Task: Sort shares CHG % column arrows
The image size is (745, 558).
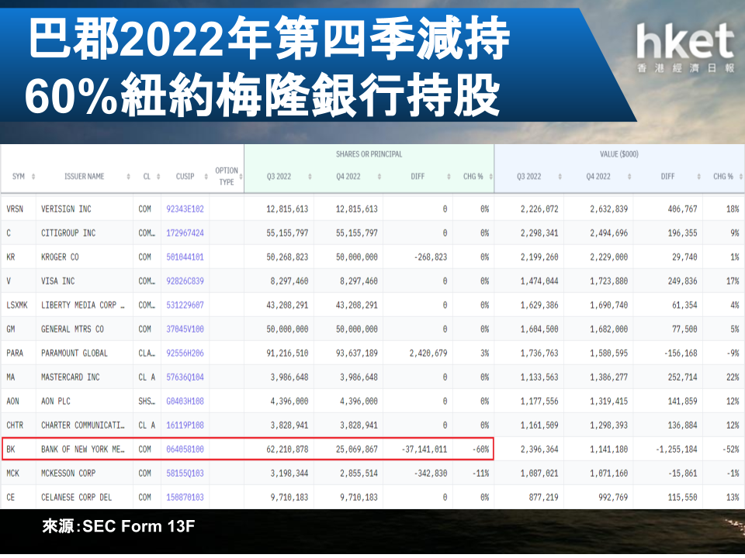Action: pos(490,177)
